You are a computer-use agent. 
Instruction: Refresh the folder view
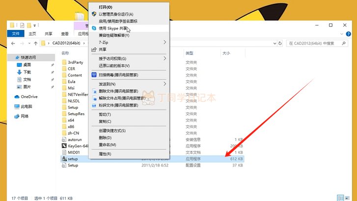coord(280,43)
